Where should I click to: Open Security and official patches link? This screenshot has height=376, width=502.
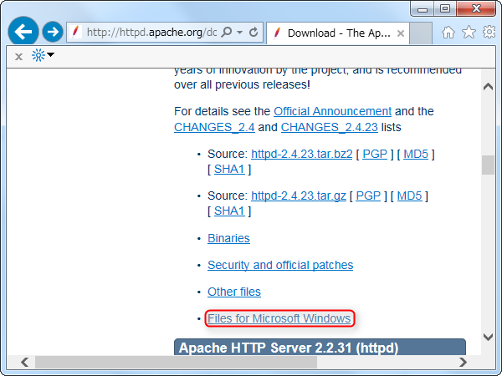coord(280,265)
